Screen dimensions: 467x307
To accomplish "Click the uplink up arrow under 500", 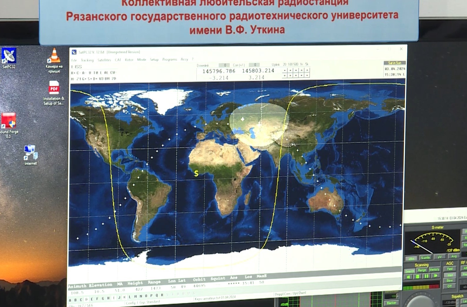I will pos(296,70).
